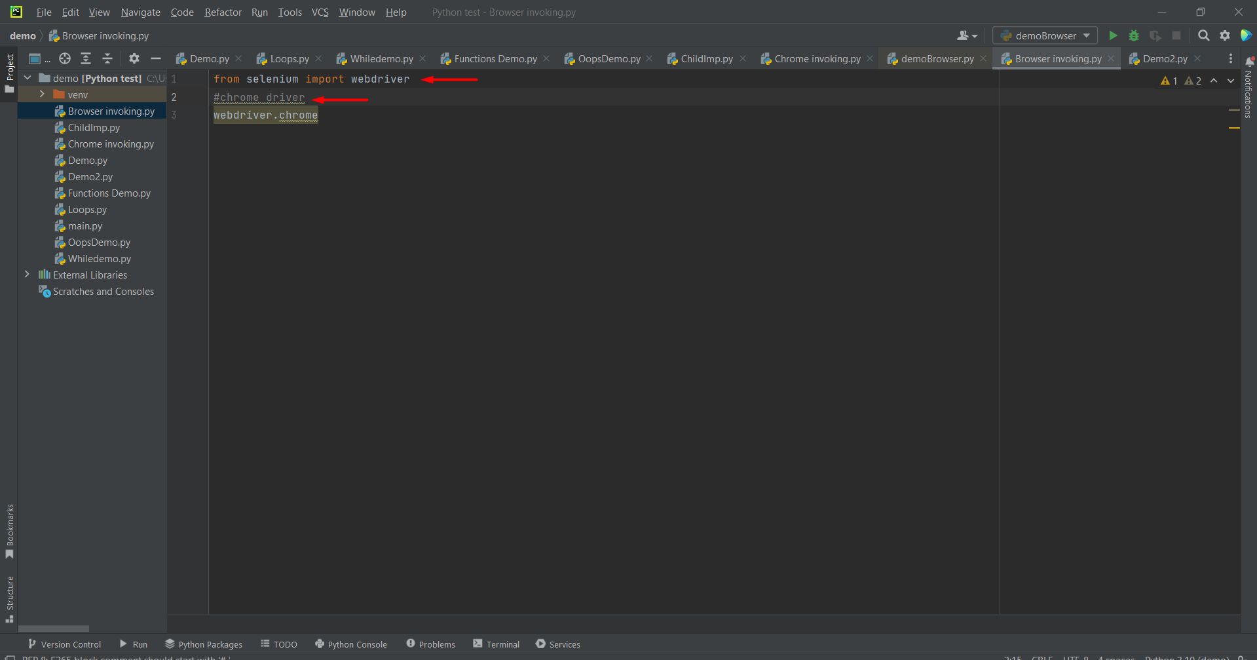Collapse all items in project tree
This screenshot has width=1257, height=660.
[107, 58]
